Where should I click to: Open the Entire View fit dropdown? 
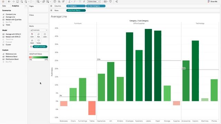94,1
